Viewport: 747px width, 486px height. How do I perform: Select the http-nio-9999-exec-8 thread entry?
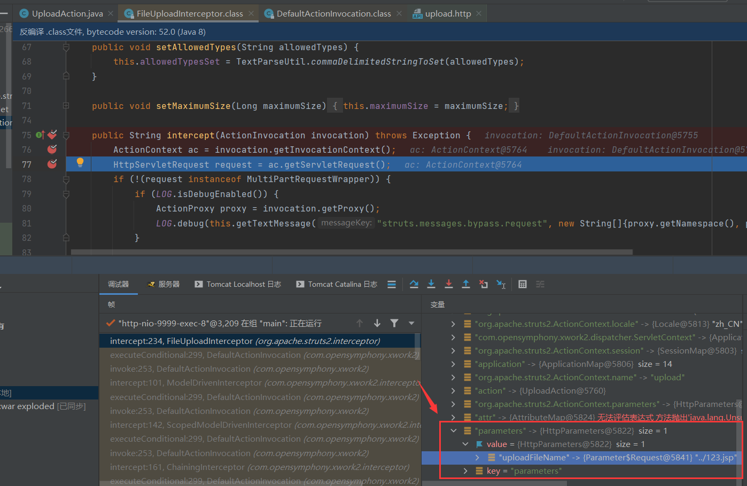tap(219, 323)
